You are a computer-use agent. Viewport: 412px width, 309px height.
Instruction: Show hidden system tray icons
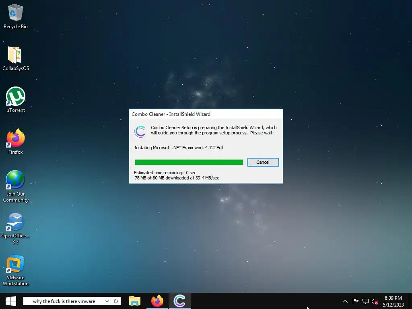point(345,301)
